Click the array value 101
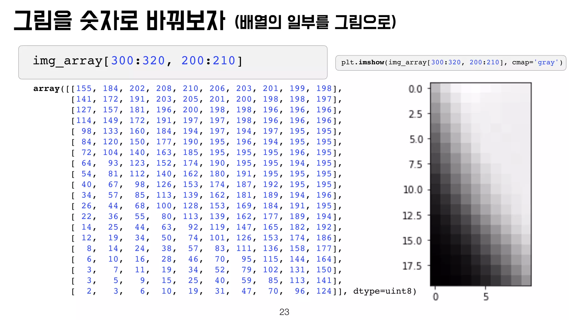This screenshot has height=320, width=569. coord(217,237)
